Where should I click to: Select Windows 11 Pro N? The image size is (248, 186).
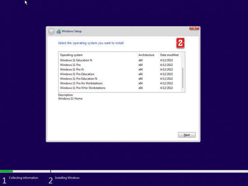coord(119,70)
